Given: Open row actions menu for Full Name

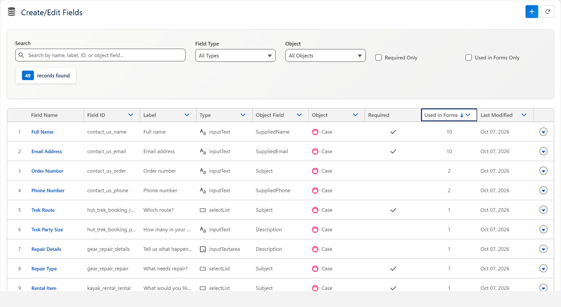Looking at the screenshot, I should click(x=543, y=132).
